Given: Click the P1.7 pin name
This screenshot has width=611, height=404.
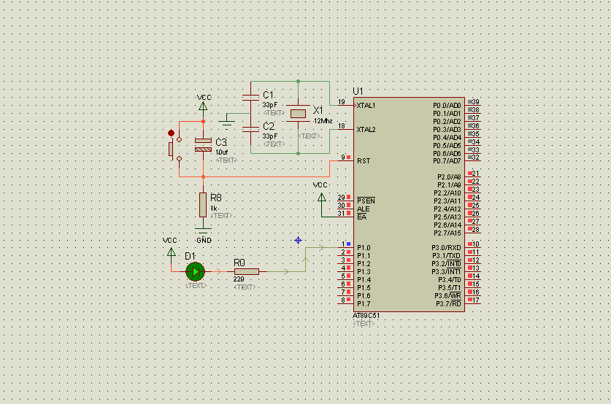Looking at the screenshot, I should (364, 304).
